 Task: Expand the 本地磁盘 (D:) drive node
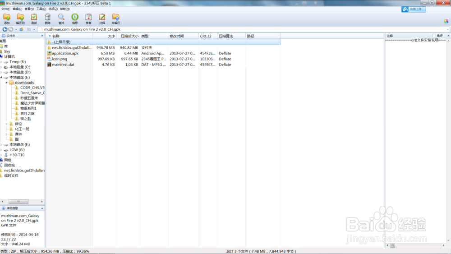click(x=1, y=72)
